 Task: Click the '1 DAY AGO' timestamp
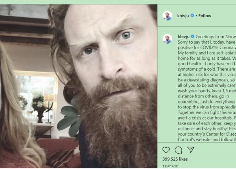(170, 166)
